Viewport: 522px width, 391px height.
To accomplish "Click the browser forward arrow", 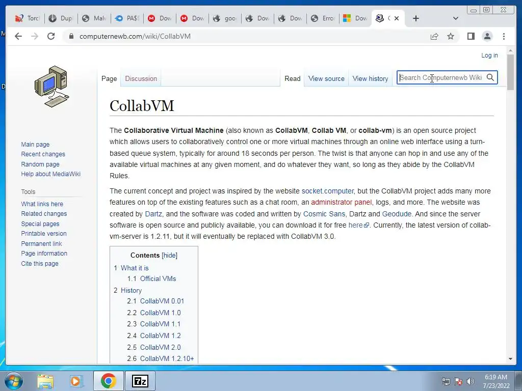I will click(x=35, y=36).
